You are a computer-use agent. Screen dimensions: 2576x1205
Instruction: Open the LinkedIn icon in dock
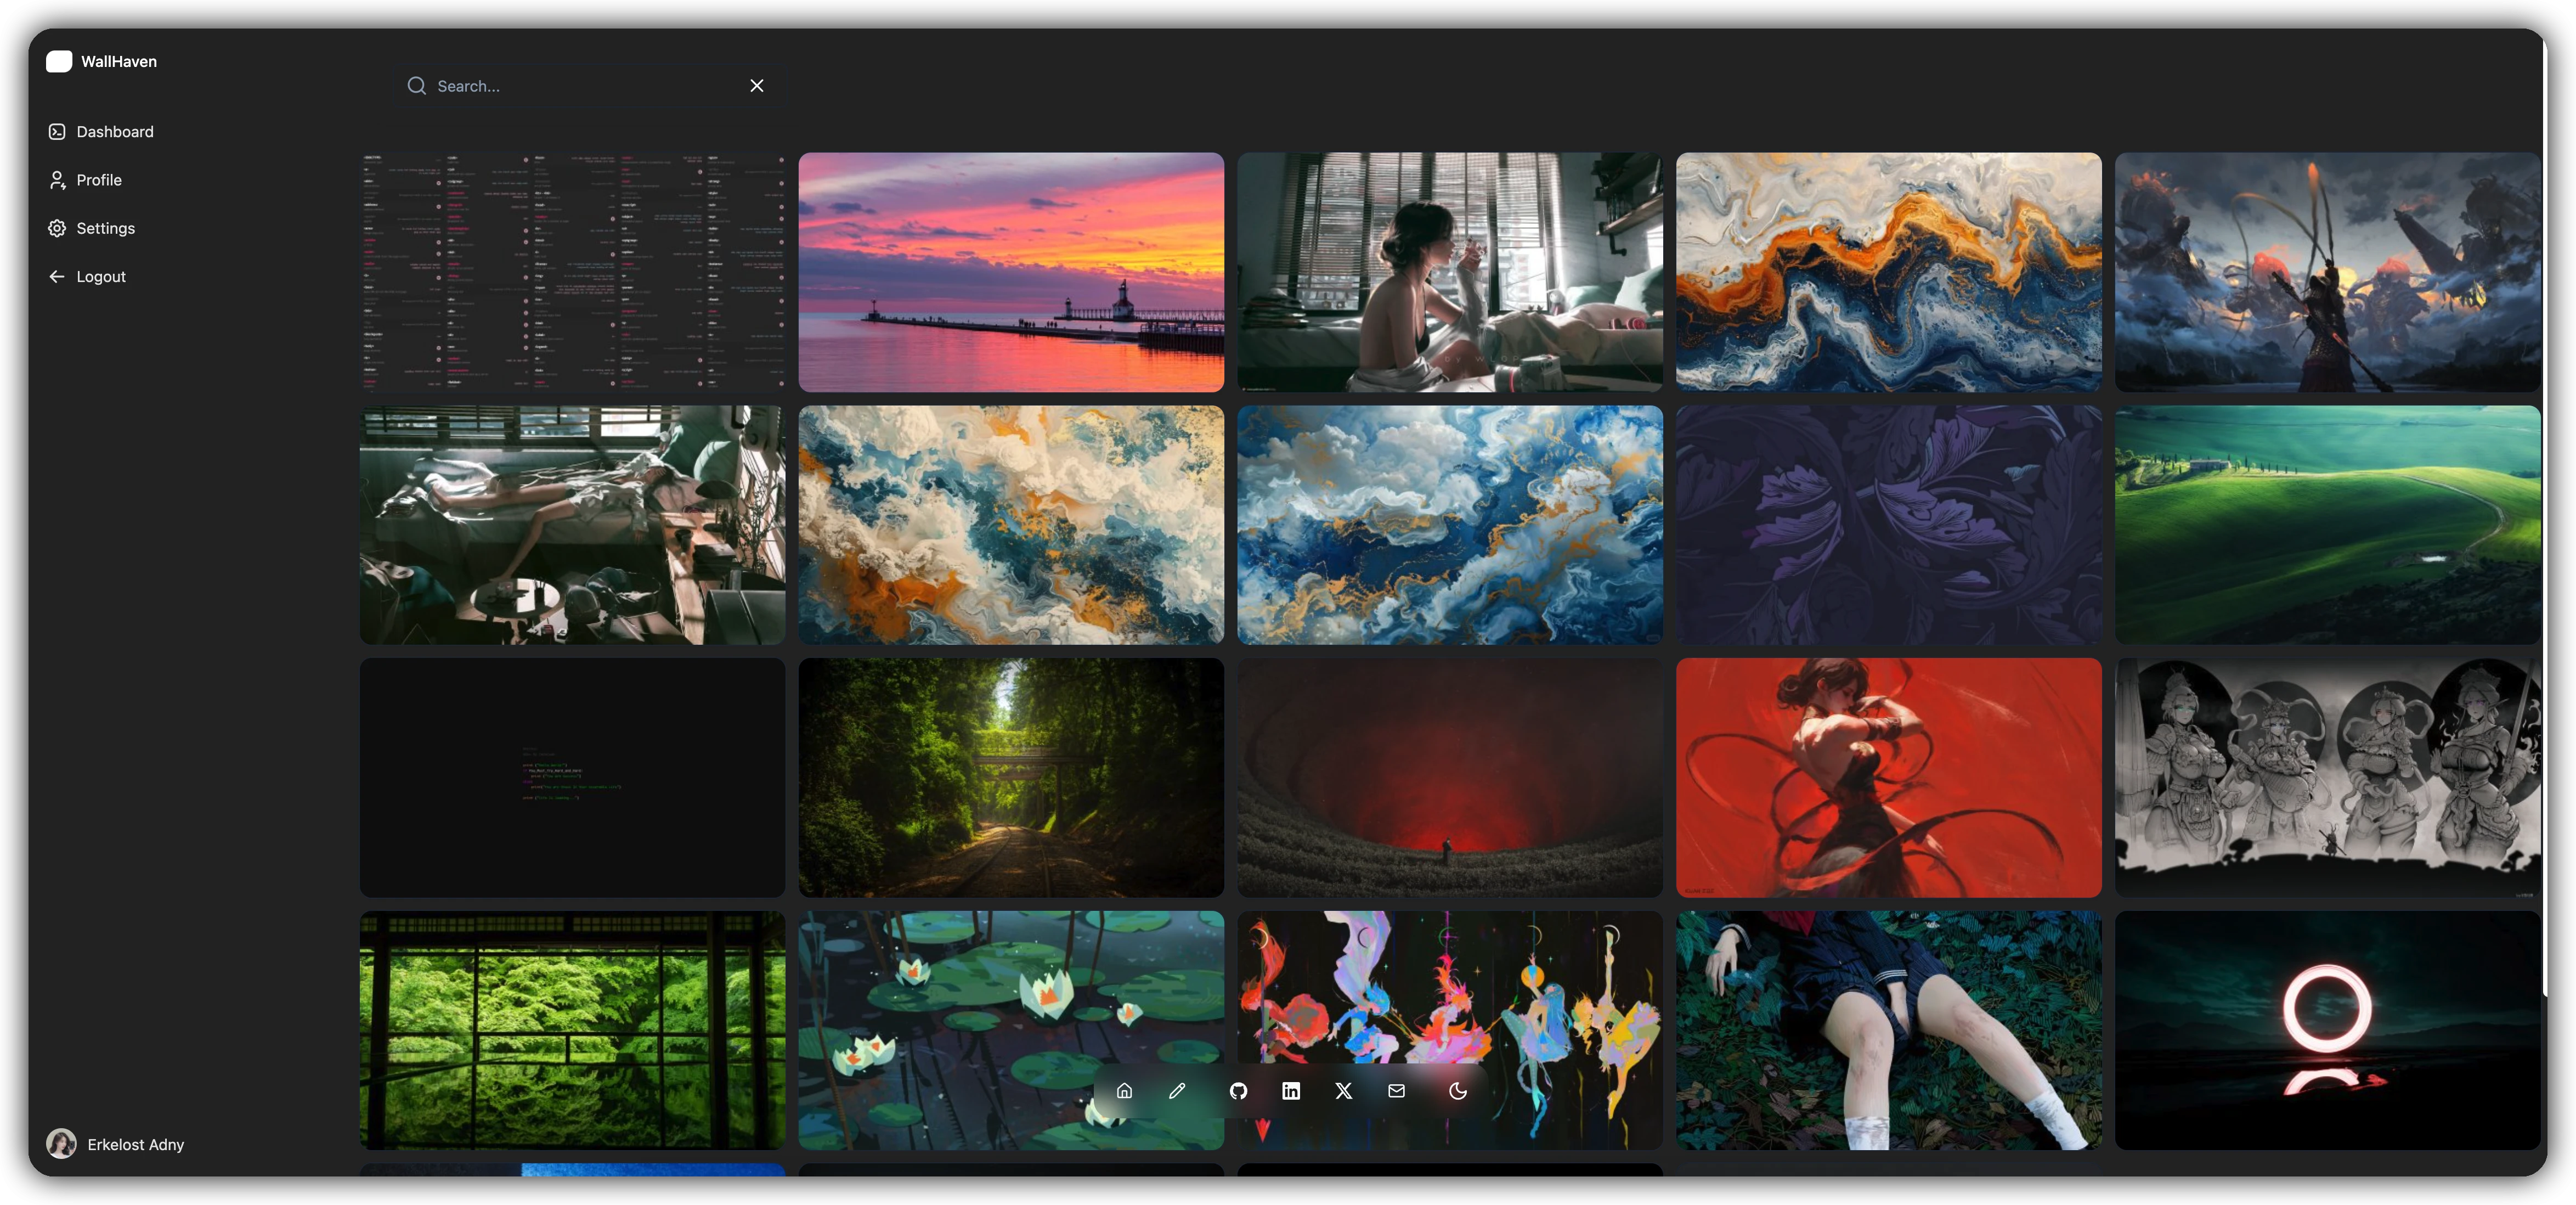click(x=1291, y=1091)
